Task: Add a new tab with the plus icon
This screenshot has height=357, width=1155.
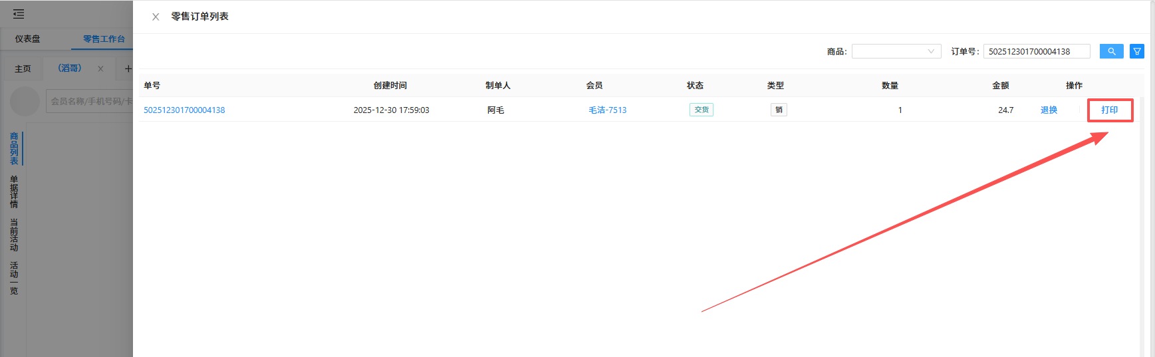Action: [128, 68]
